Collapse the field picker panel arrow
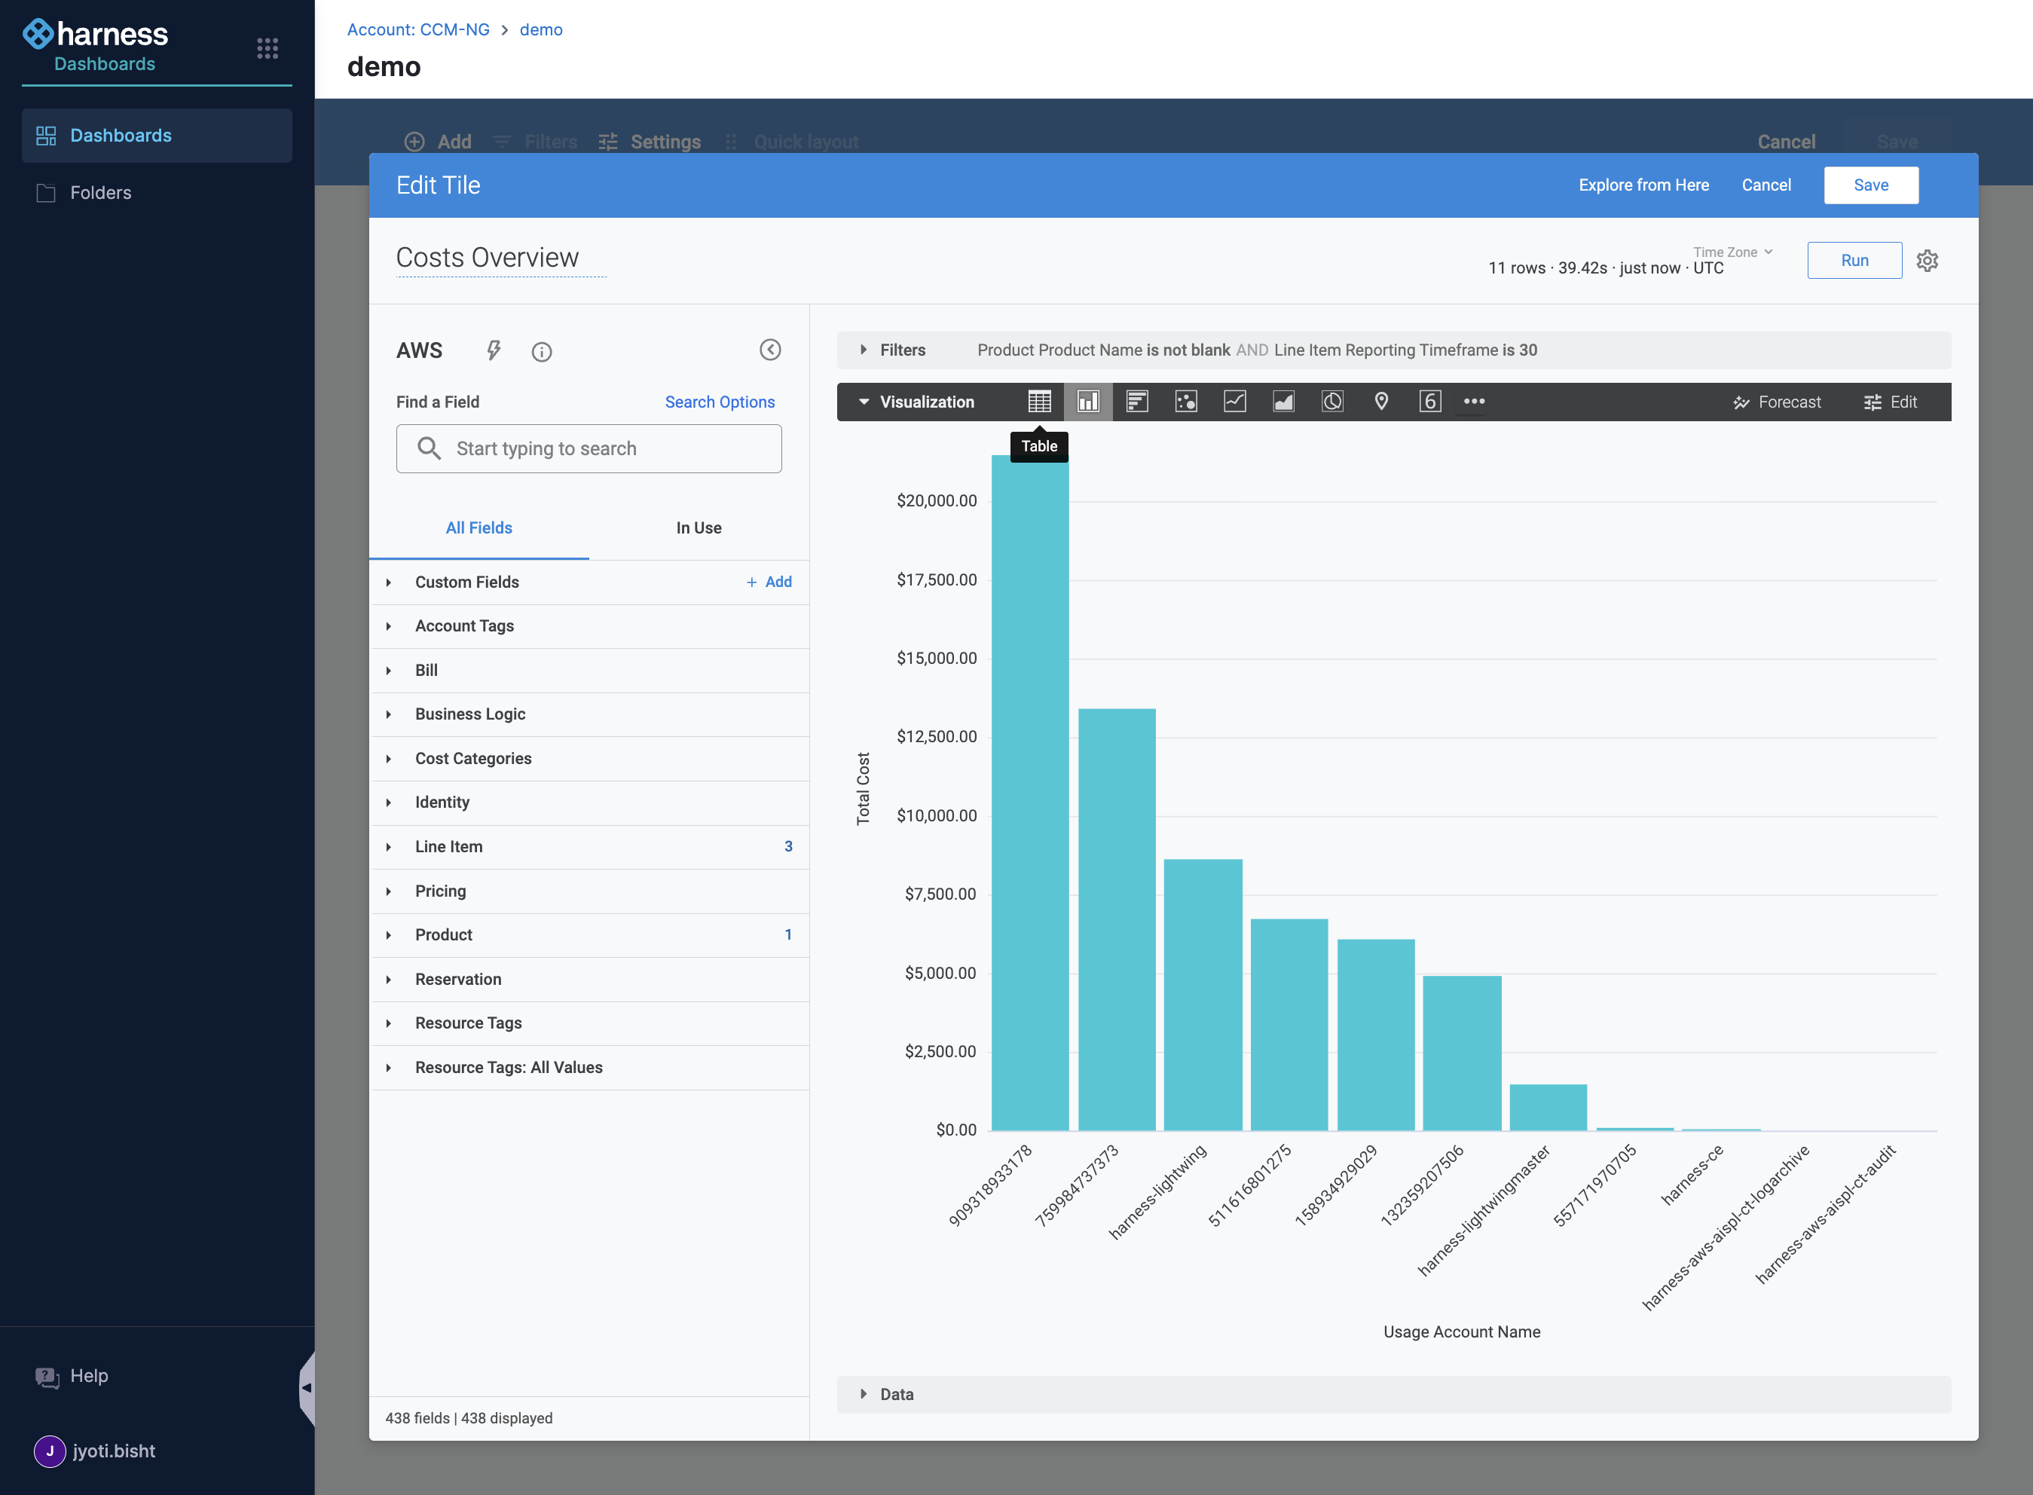This screenshot has width=2033, height=1495. 770,350
